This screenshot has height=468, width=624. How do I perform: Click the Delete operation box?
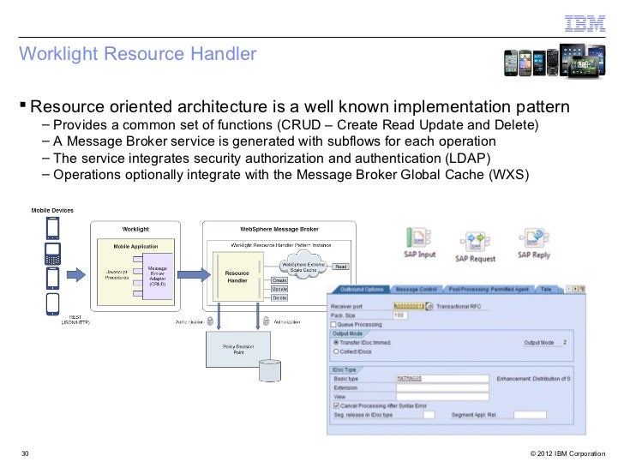tap(279, 297)
